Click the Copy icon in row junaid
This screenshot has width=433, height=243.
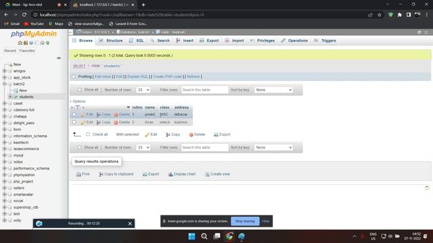99,115
